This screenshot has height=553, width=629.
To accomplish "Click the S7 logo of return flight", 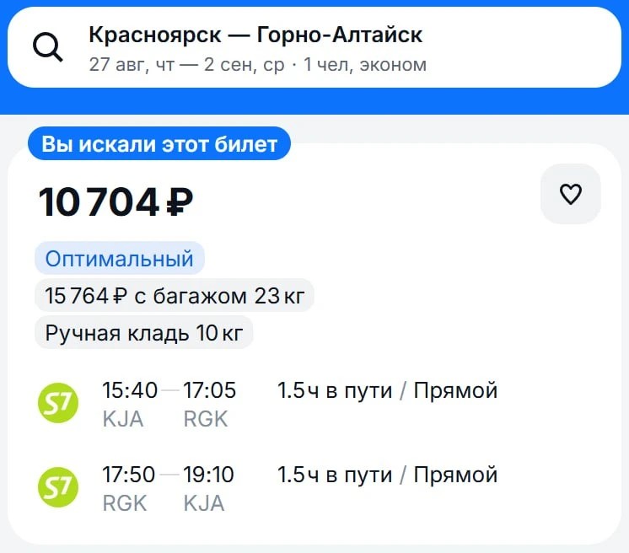I will (x=58, y=487).
